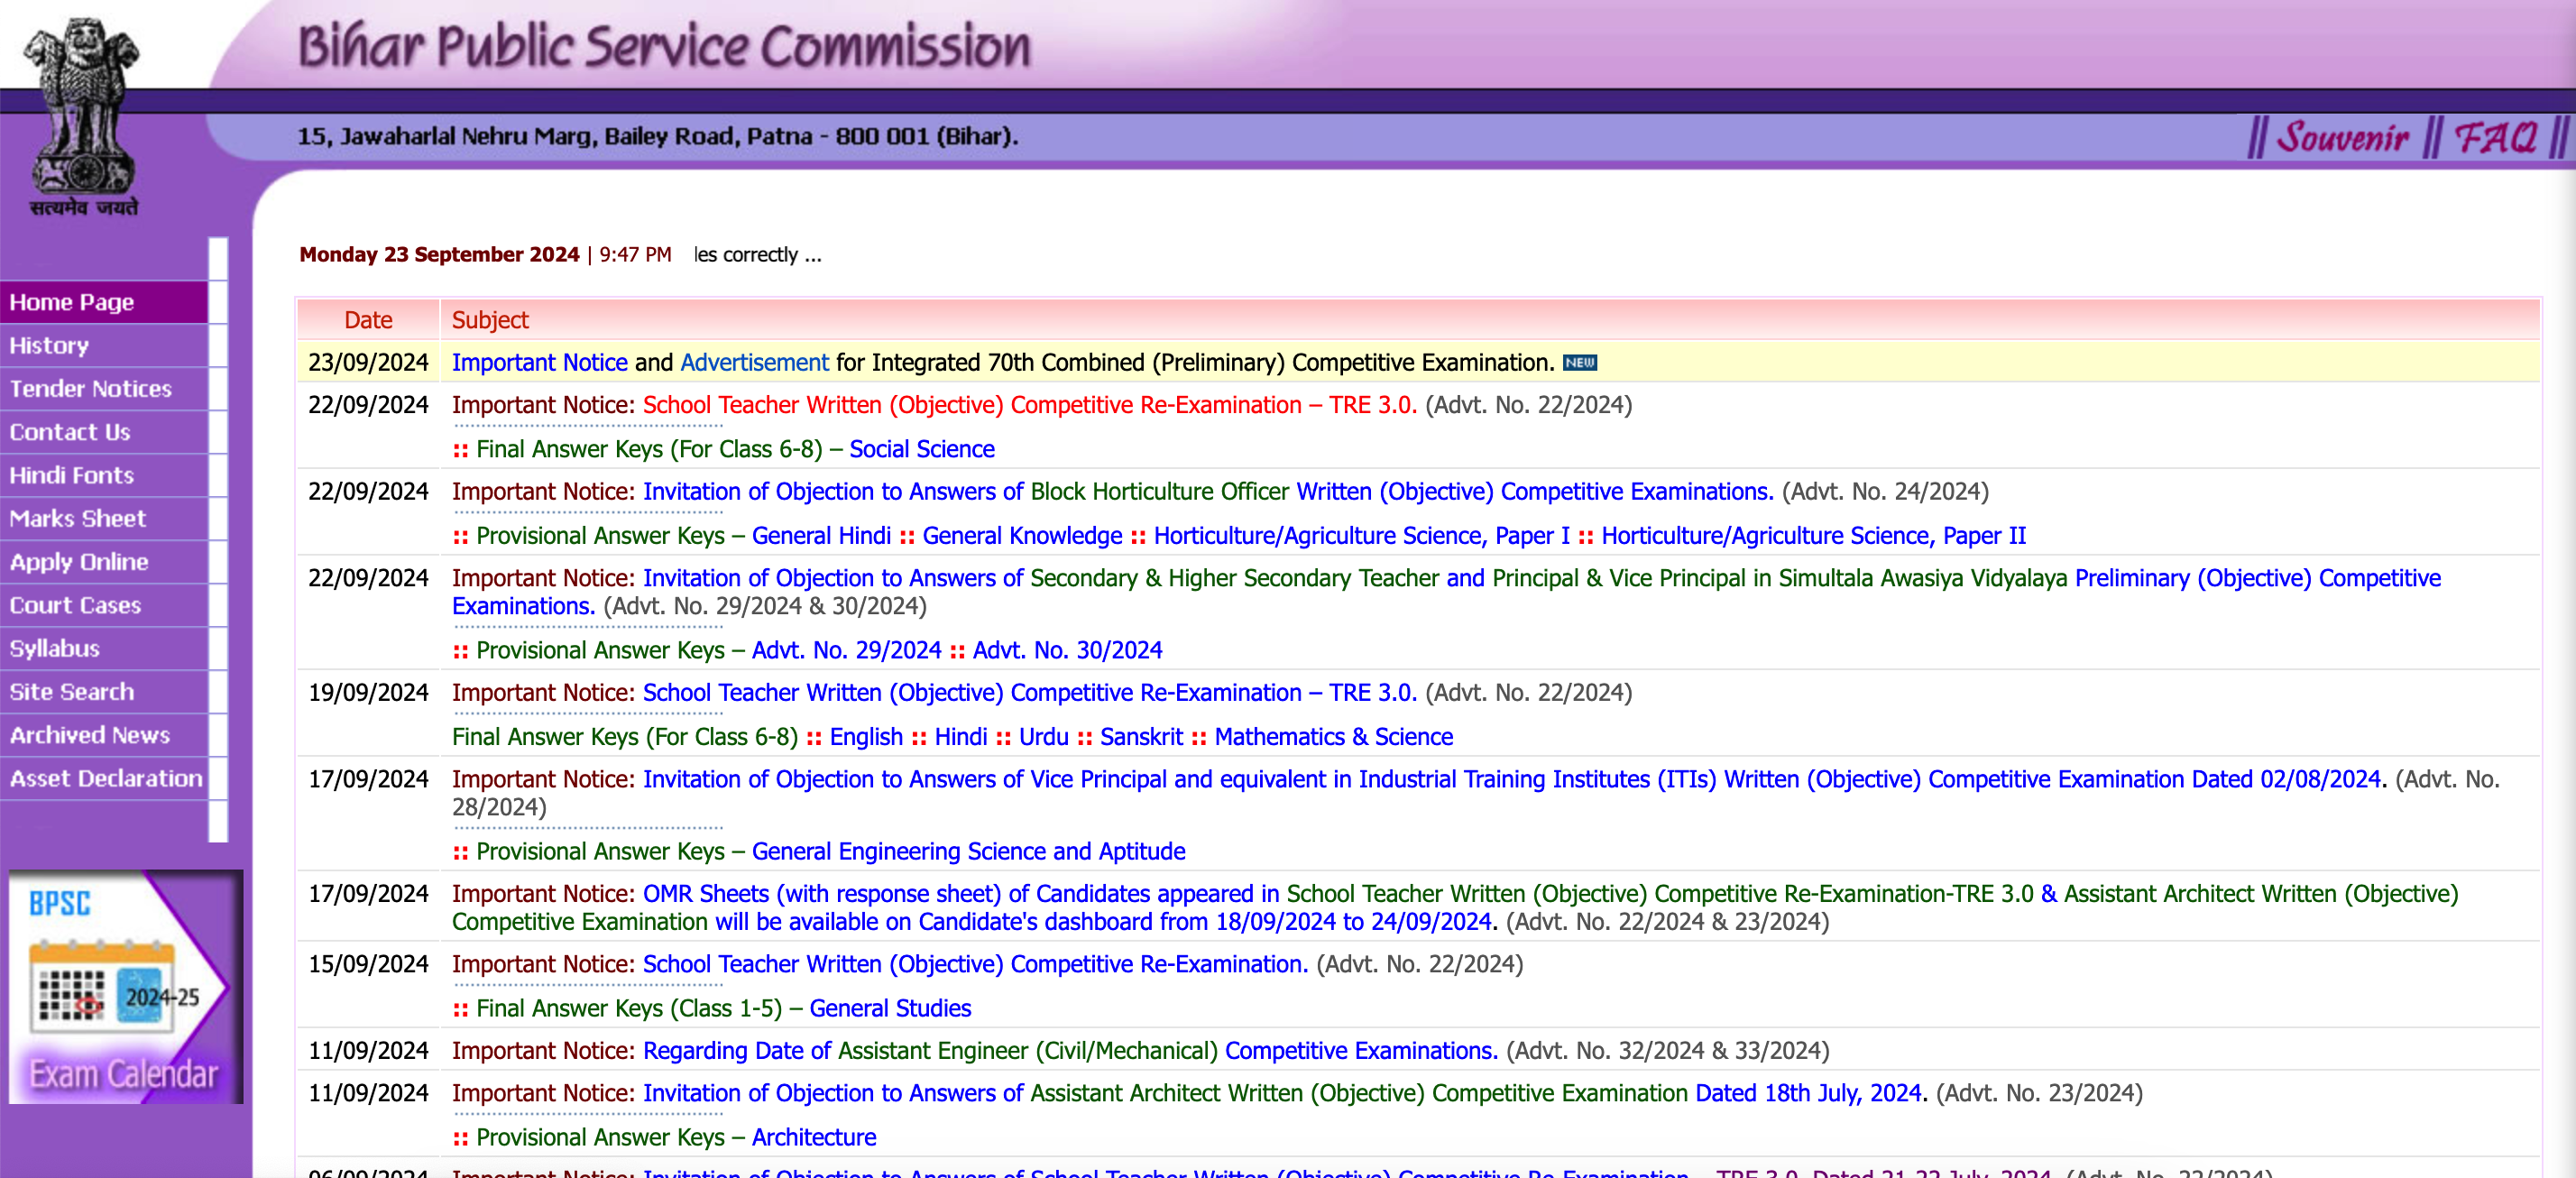
Task: Open Important Notice for 70th Combined exam
Action: pos(539,362)
